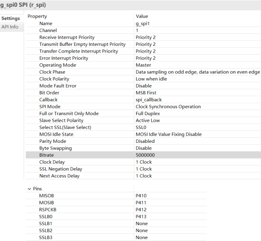Click the g_spi0 SPI (r_spi) title
The image size is (261, 241).
point(23,5)
